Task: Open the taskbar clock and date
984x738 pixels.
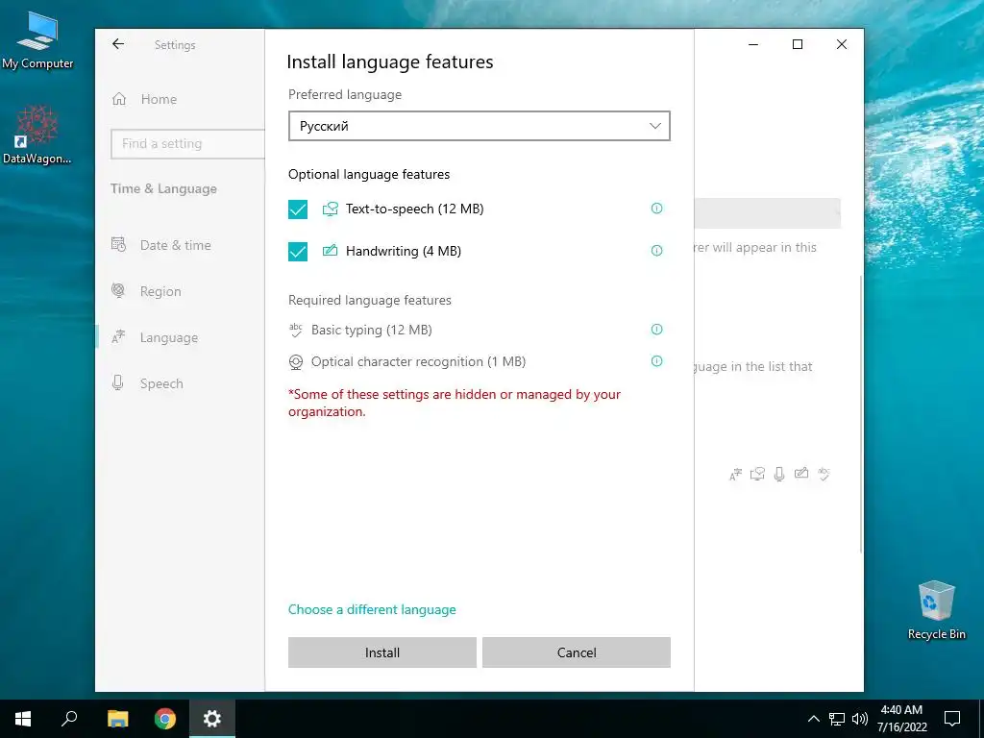Action: (x=901, y=719)
